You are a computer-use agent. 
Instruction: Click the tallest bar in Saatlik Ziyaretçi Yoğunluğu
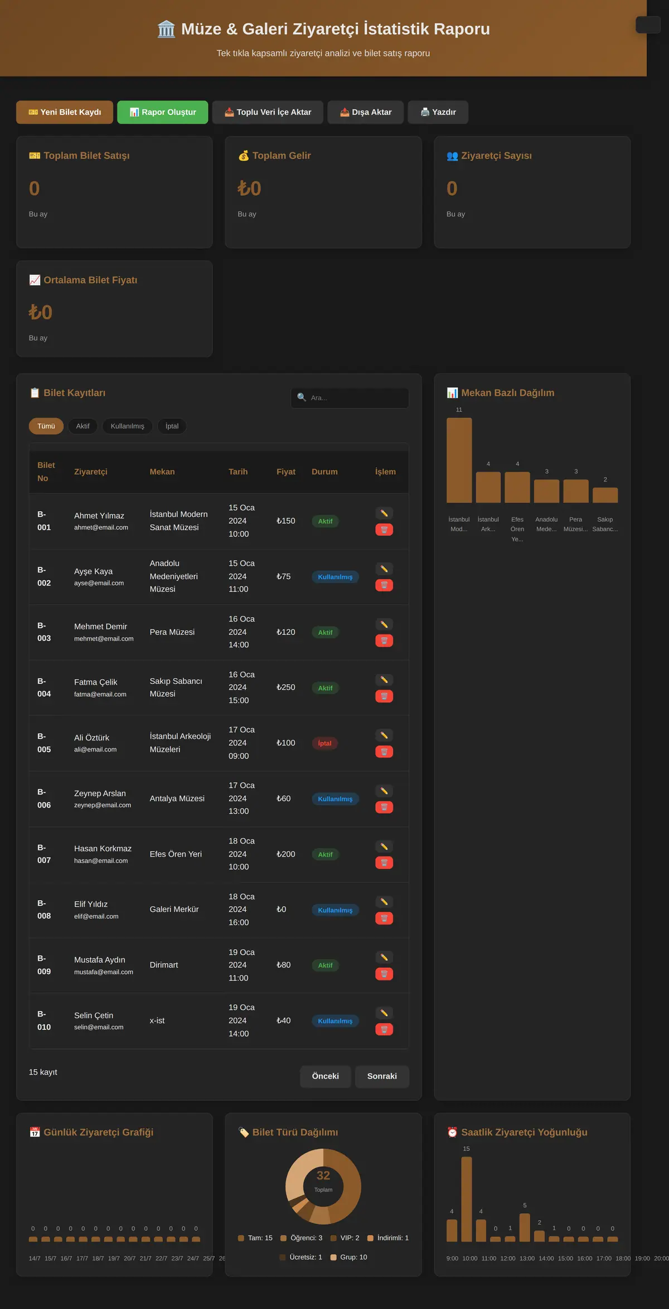pos(467,1199)
